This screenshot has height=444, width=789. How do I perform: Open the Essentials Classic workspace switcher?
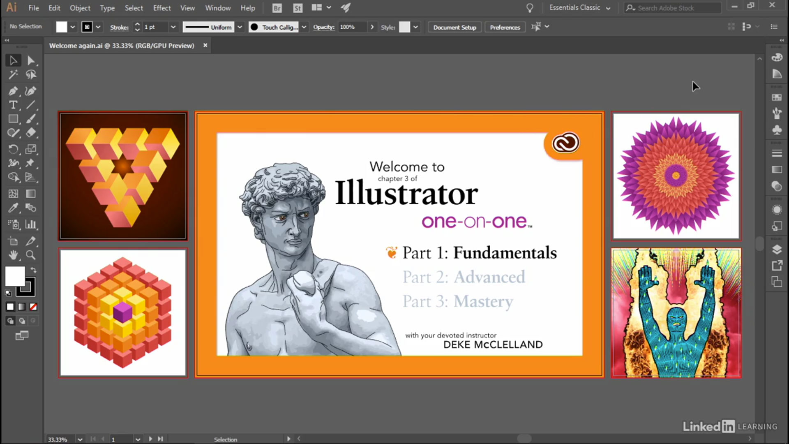point(579,8)
